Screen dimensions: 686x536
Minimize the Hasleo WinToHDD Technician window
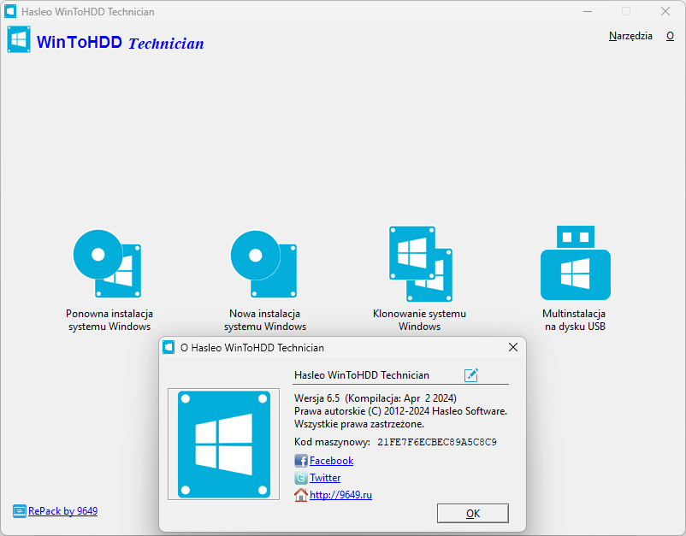click(x=588, y=11)
